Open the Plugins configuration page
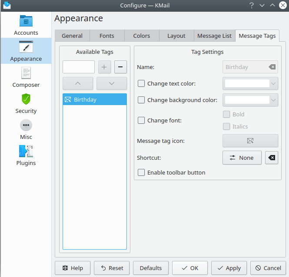Image resolution: width=289 pixels, height=277 pixels. point(26,155)
